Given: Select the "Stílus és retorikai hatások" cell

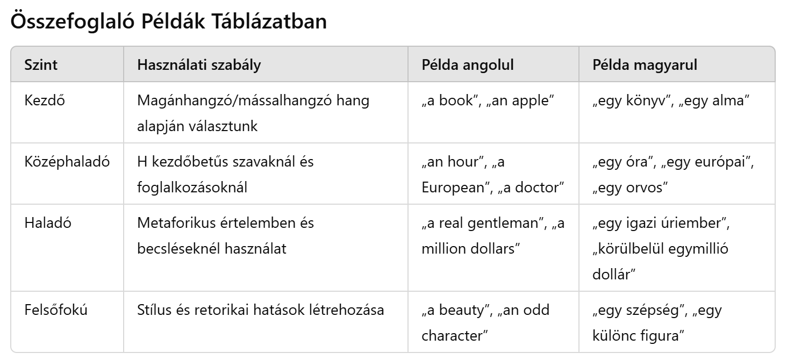Looking at the screenshot, I should tap(261, 310).
